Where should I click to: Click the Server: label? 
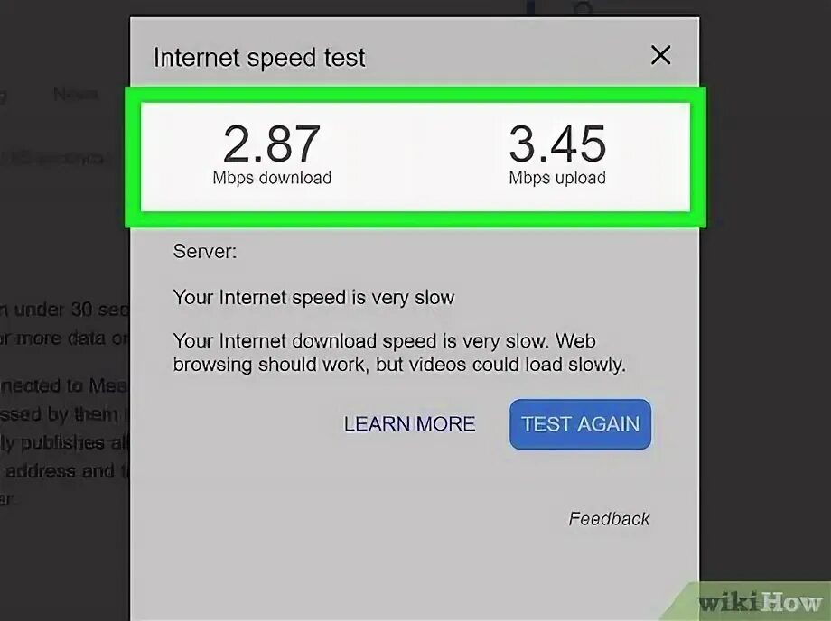(x=204, y=251)
